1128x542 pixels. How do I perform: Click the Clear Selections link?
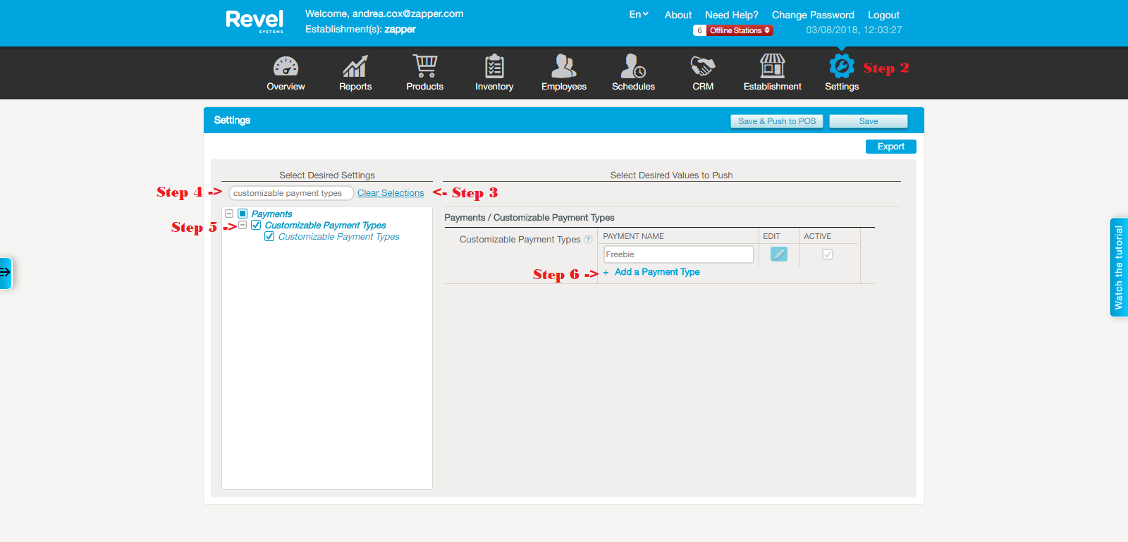(391, 193)
